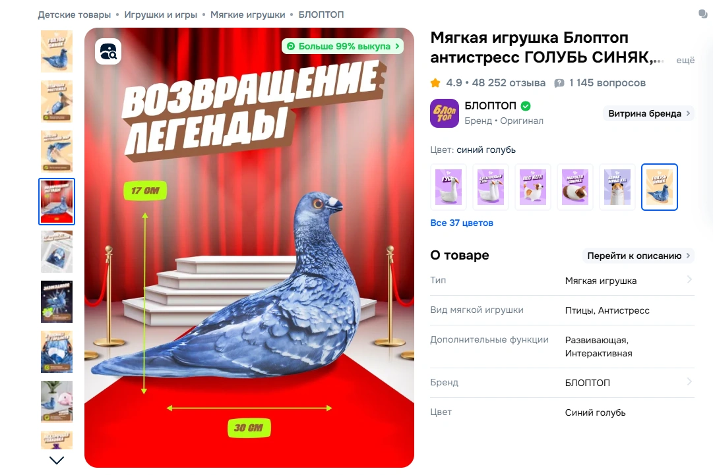This screenshot has height=475, width=713.
Task: Select the guinea pig color variant
Action: pos(575,186)
